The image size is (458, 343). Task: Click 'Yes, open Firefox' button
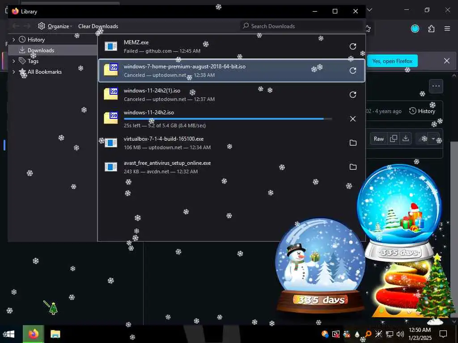(392, 61)
